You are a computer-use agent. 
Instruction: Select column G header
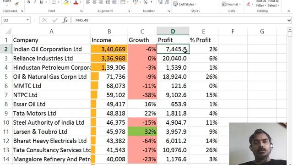[262, 32]
